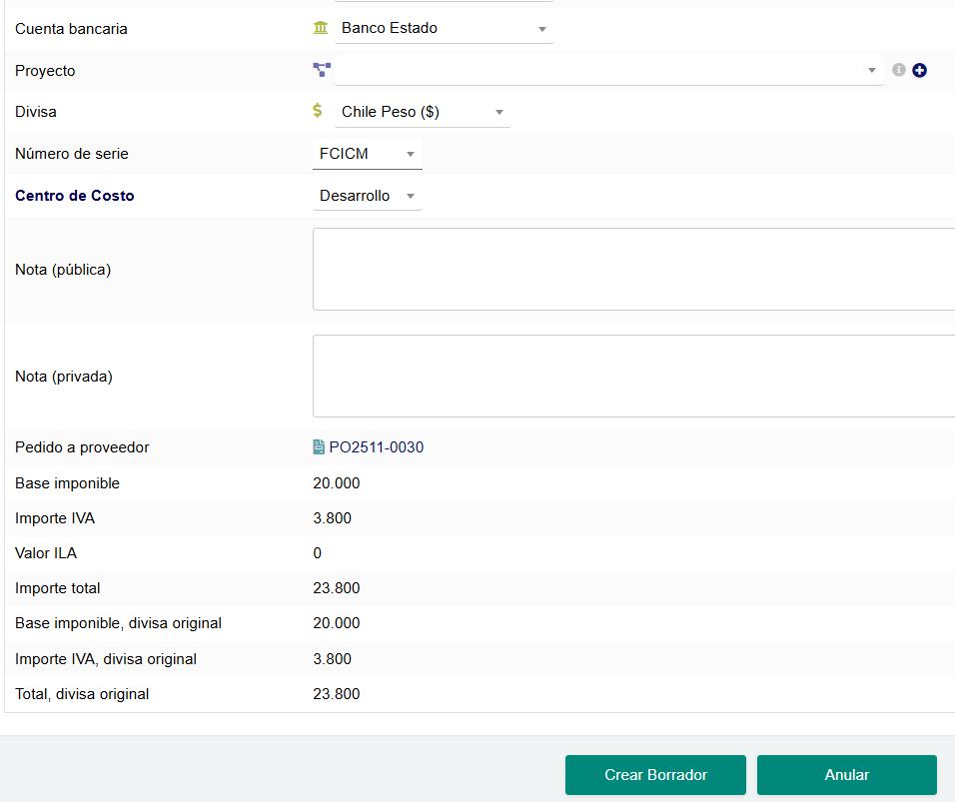Open the FCICM serial number dropdown
The height and width of the screenshot is (802, 955).
tap(367, 154)
